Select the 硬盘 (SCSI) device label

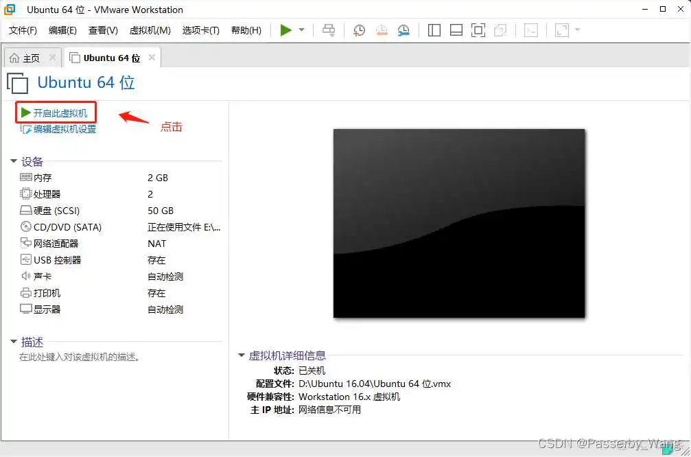pos(56,211)
